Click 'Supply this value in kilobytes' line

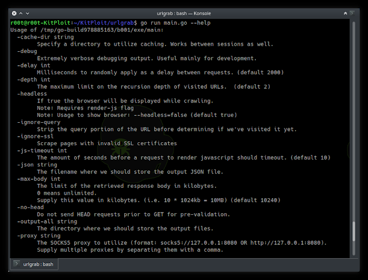tap(159, 200)
